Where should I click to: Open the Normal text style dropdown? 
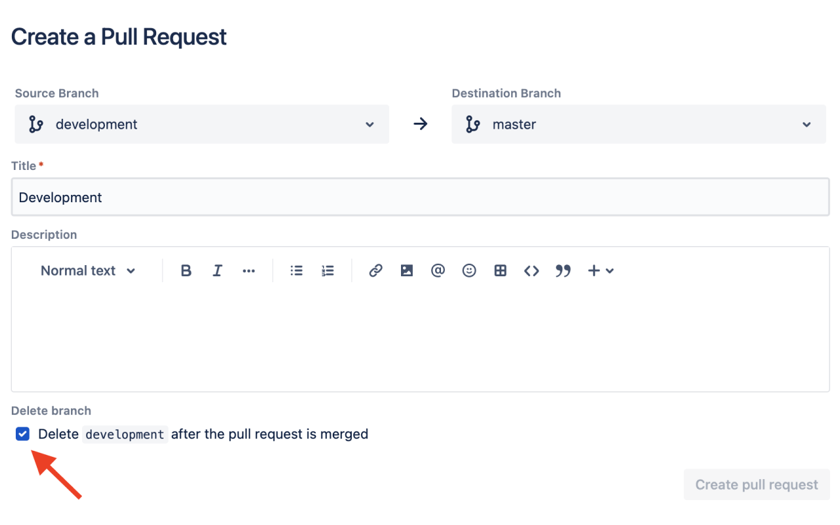click(87, 270)
